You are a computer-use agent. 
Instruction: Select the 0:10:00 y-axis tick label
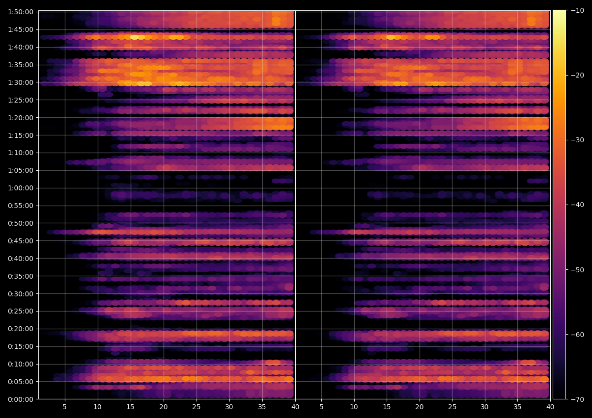21,364
